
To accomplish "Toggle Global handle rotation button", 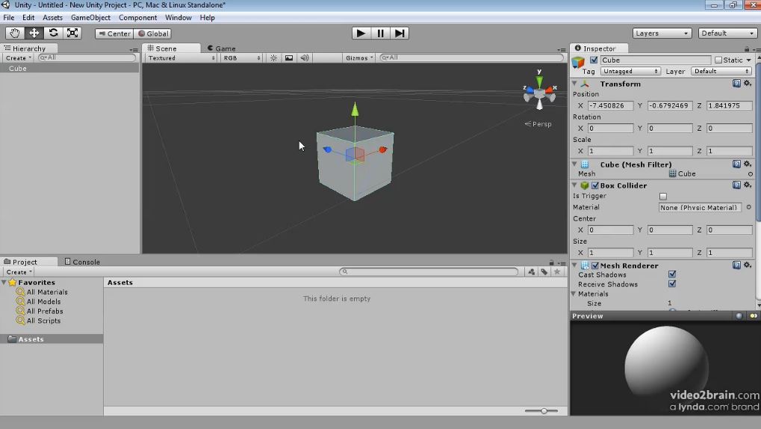I will tap(153, 34).
